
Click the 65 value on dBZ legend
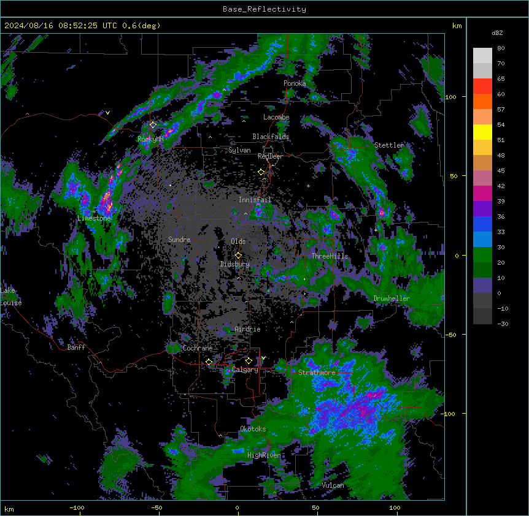tap(501, 79)
